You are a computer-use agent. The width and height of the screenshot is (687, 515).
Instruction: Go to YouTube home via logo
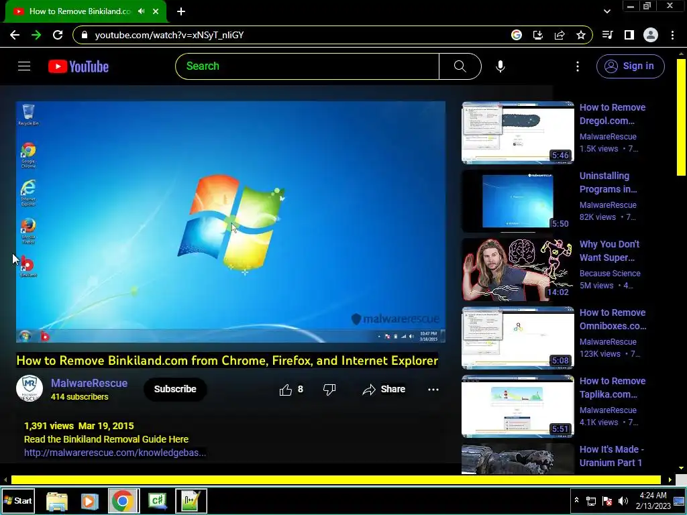[78, 66]
